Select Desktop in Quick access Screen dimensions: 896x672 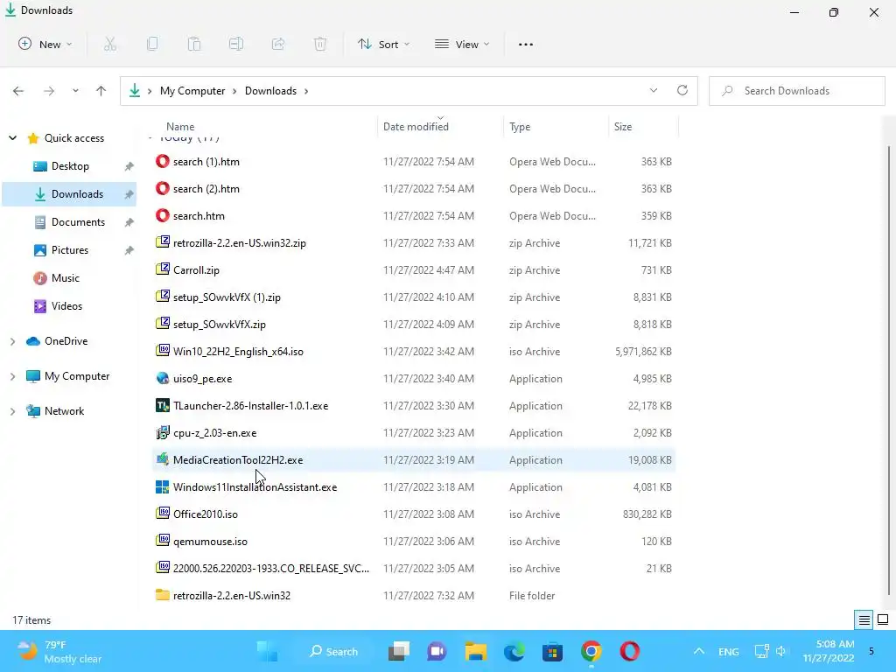pyautogui.click(x=70, y=166)
